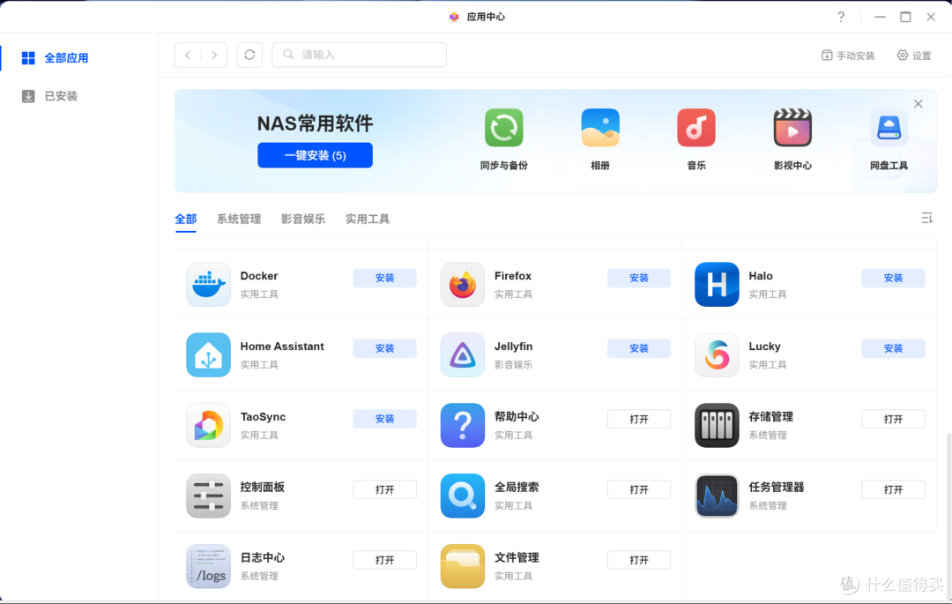Click the Jellyfin app icon
The height and width of the screenshot is (604, 952).
tap(463, 354)
